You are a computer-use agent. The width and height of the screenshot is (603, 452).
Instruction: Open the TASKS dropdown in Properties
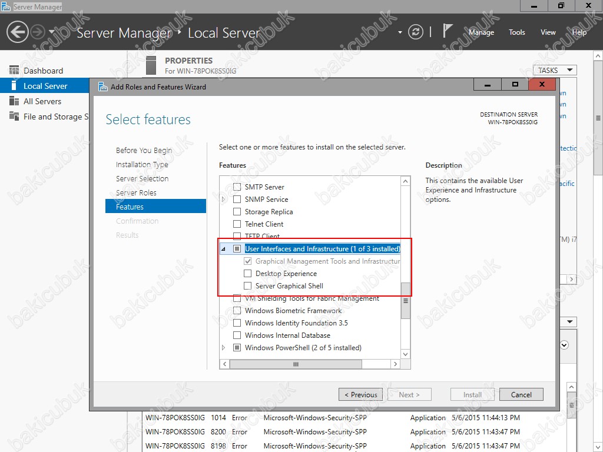[x=555, y=71]
